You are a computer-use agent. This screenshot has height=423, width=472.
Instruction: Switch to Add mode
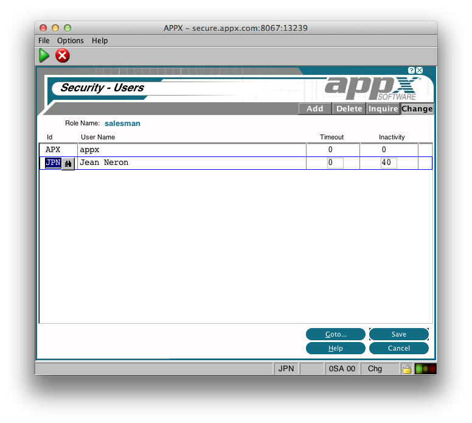pyautogui.click(x=314, y=109)
